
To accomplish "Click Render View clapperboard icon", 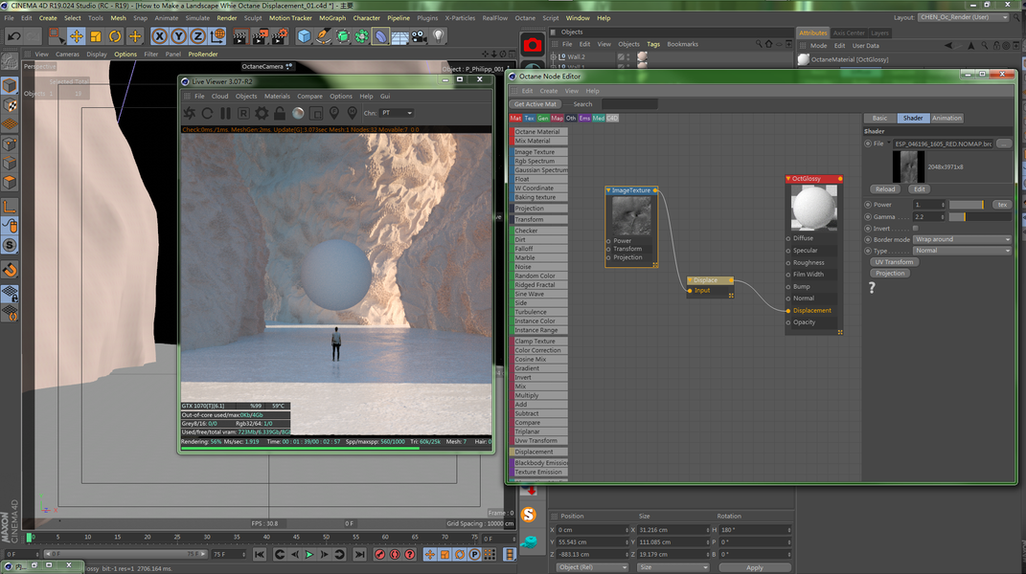I will click(x=239, y=36).
